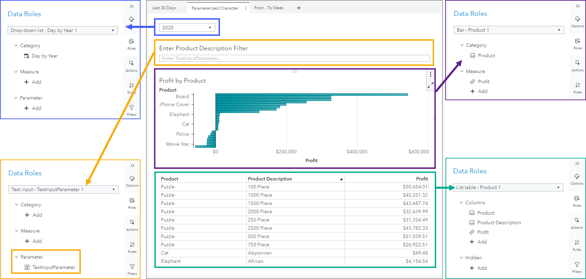This screenshot has height=279, width=586.
Task: Open the three-dot menu on Profit by Product chart
Action: 431,74
